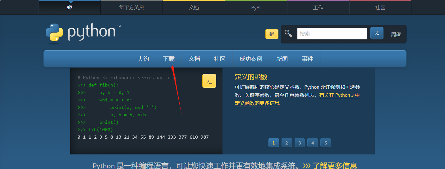The width and height of the screenshot is (445, 169).
Task: Open the 有关在 Python 3 中定义函数的更多信息 link
Action: coord(297,99)
